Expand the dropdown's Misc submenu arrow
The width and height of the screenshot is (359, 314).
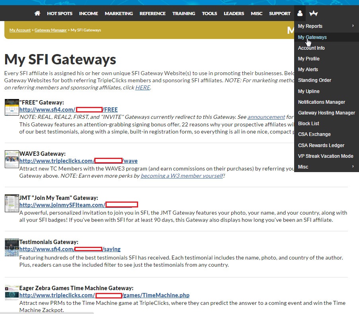(353, 167)
